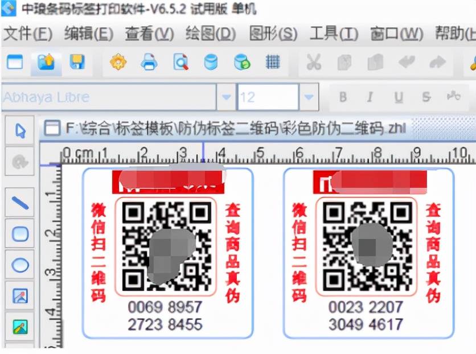Select the insert image tool
This screenshot has height=354, width=476.
point(20,296)
